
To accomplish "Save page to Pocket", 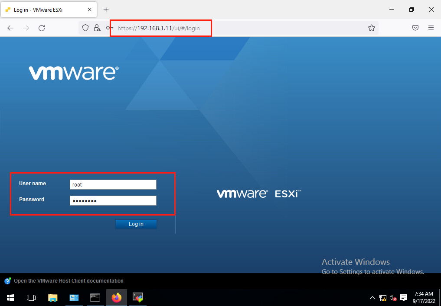I will pyautogui.click(x=415, y=28).
